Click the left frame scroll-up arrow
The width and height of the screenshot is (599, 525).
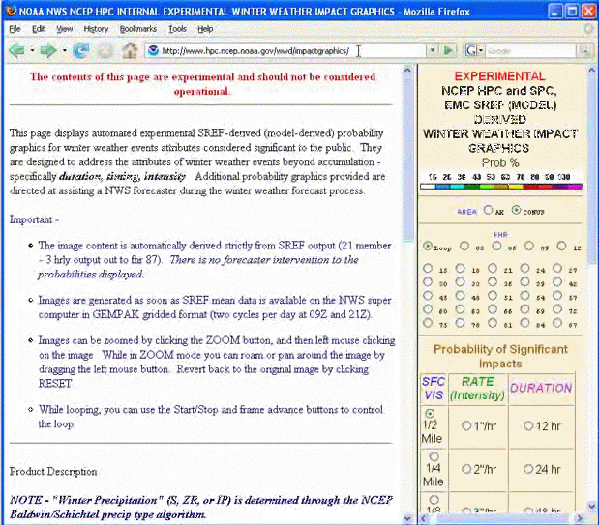(x=407, y=70)
